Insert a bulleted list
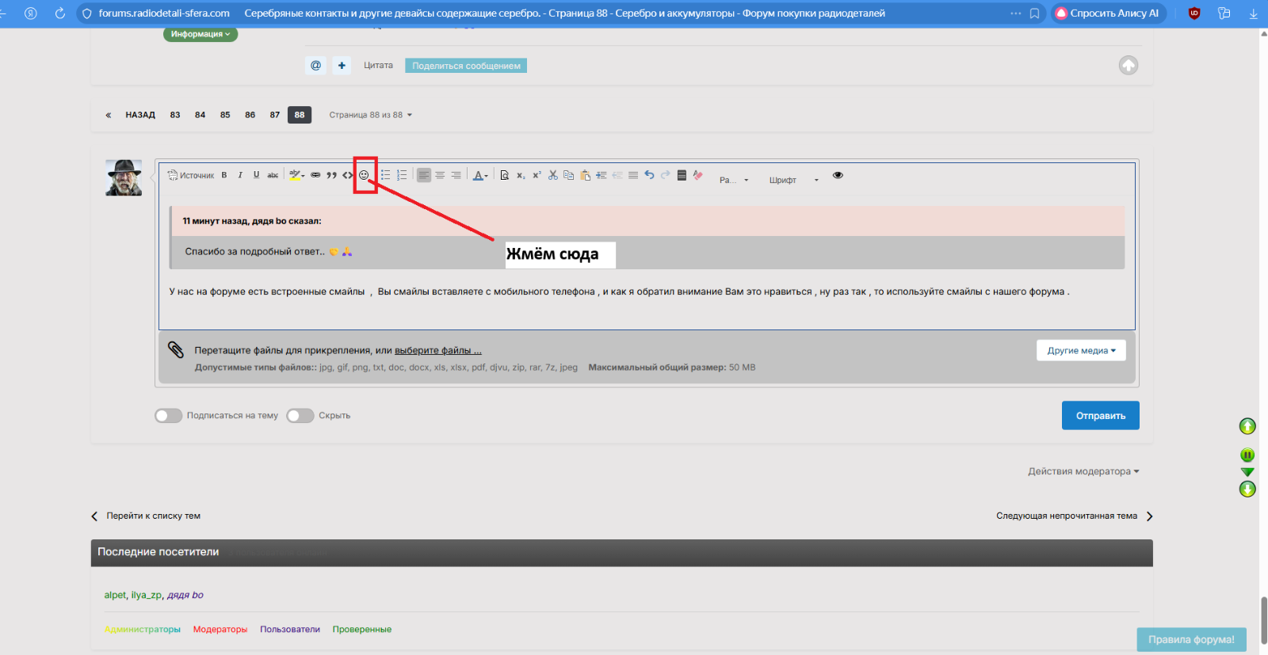This screenshot has width=1268, height=655. point(385,175)
